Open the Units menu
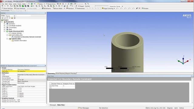Screen dimensions: 194x109 click(15, 4)
